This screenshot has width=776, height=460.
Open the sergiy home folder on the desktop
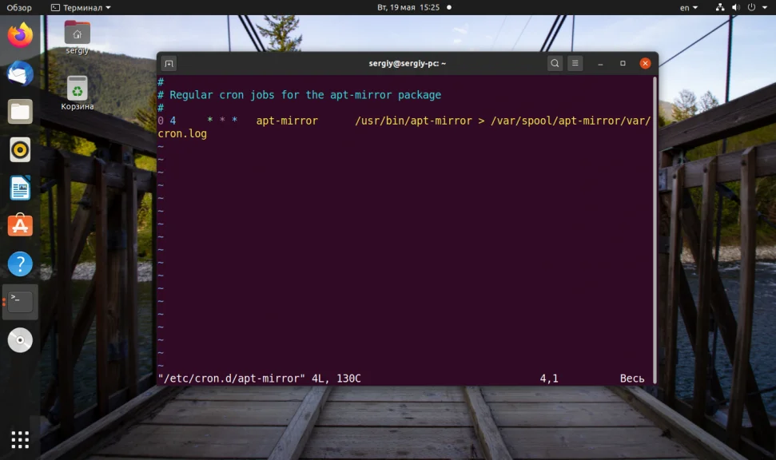(78, 38)
